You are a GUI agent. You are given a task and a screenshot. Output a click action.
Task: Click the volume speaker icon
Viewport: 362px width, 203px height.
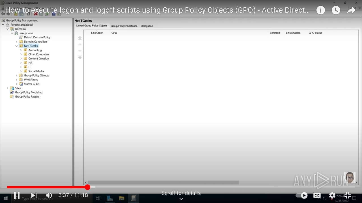coord(49,195)
